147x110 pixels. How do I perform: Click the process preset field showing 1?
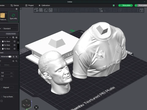click(x=6, y=61)
